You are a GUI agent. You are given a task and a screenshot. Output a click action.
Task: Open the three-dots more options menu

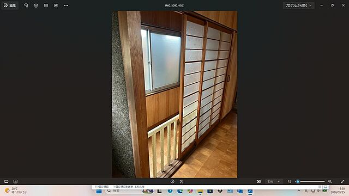[x=66, y=5]
